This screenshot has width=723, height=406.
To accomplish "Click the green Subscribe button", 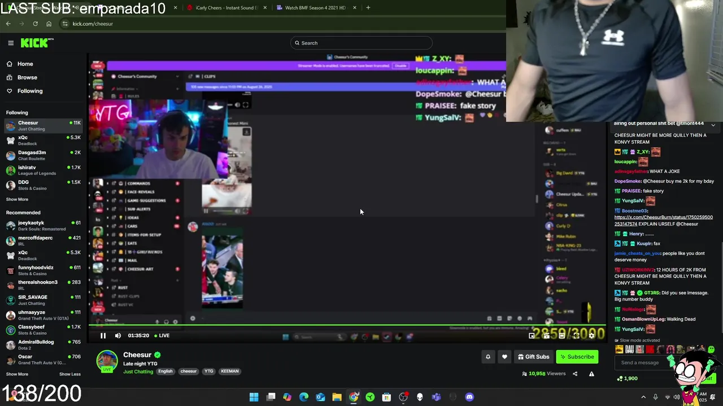I will (x=577, y=356).
